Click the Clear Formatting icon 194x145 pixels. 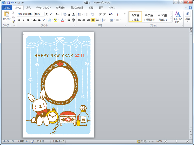pyautogui.click(x=65, y=14)
